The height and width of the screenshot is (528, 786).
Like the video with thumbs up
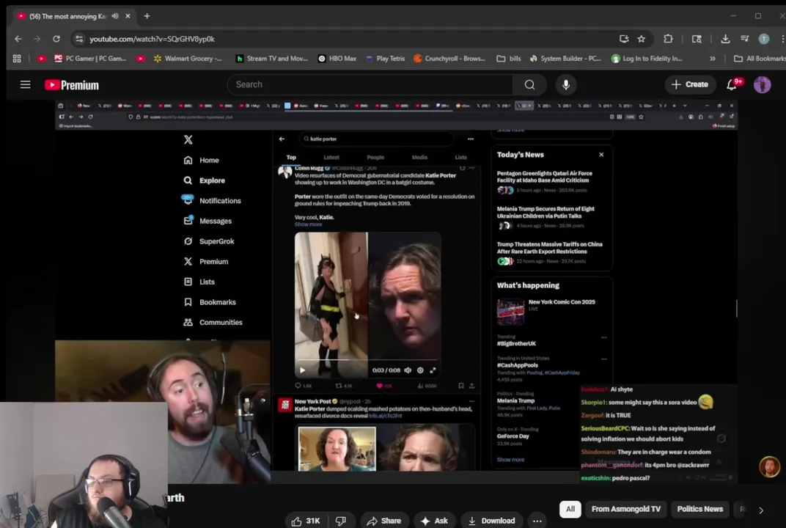tap(306, 521)
